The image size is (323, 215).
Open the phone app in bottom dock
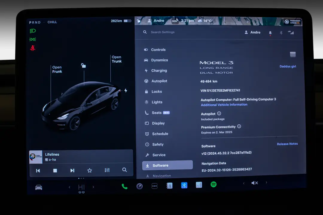pyautogui.click(x=125, y=186)
